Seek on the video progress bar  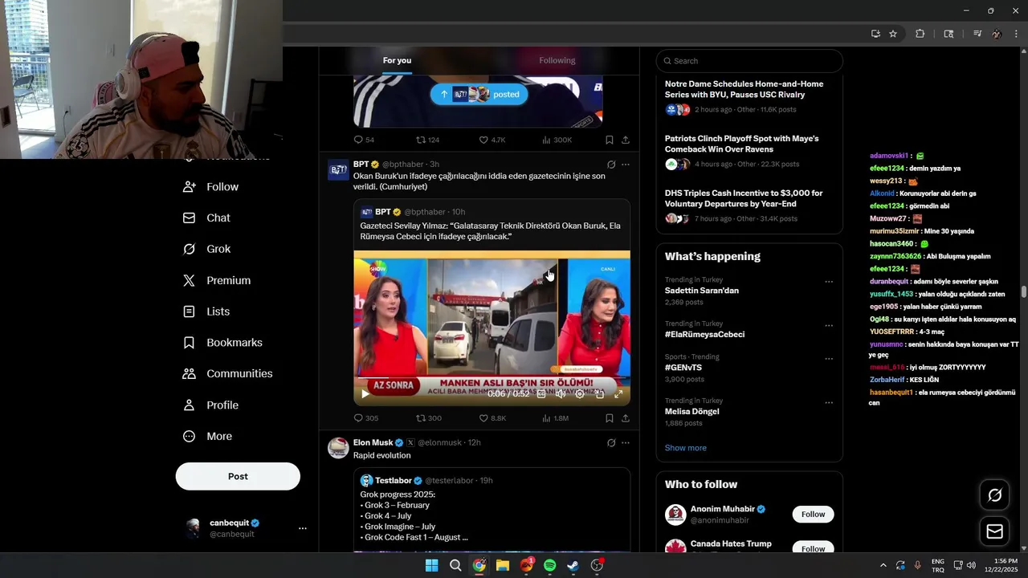(492, 379)
